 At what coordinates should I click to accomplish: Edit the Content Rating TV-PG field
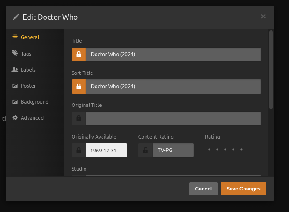click(x=173, y=150)
